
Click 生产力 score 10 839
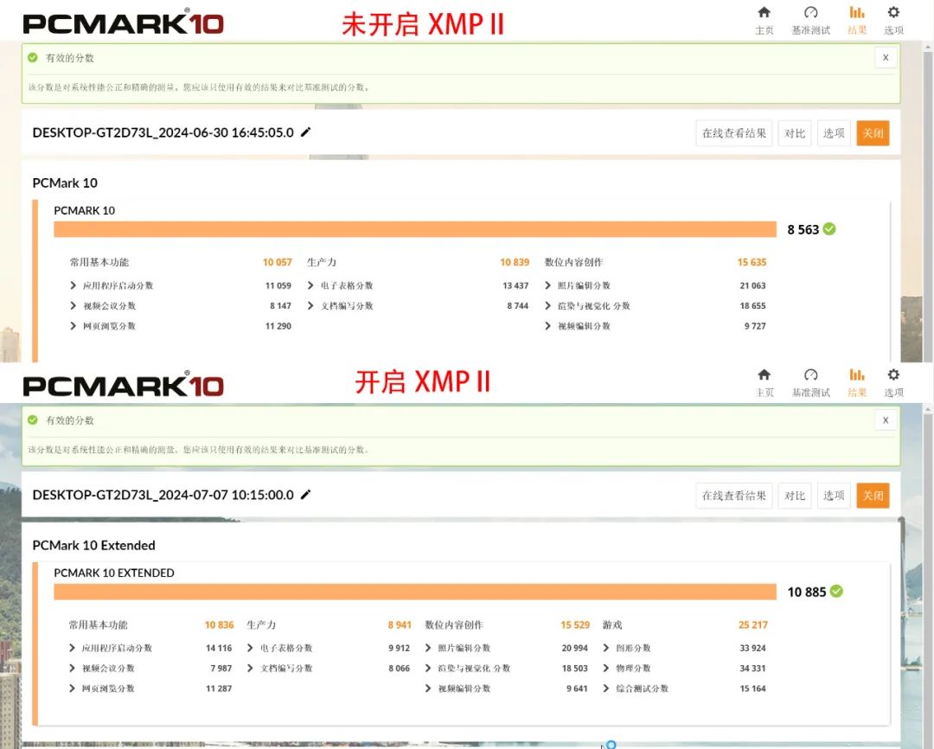515,262
